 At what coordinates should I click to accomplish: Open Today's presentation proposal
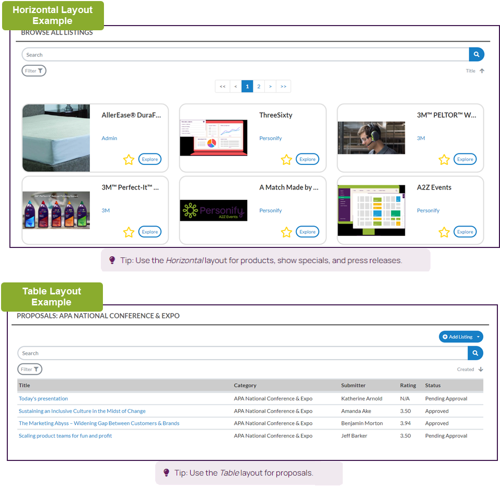[x=43, y=398]
